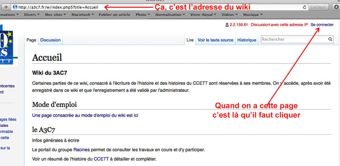Screen dimensions: 340x166
Task: Click the globe site icon in address bar
Action: 15,7
